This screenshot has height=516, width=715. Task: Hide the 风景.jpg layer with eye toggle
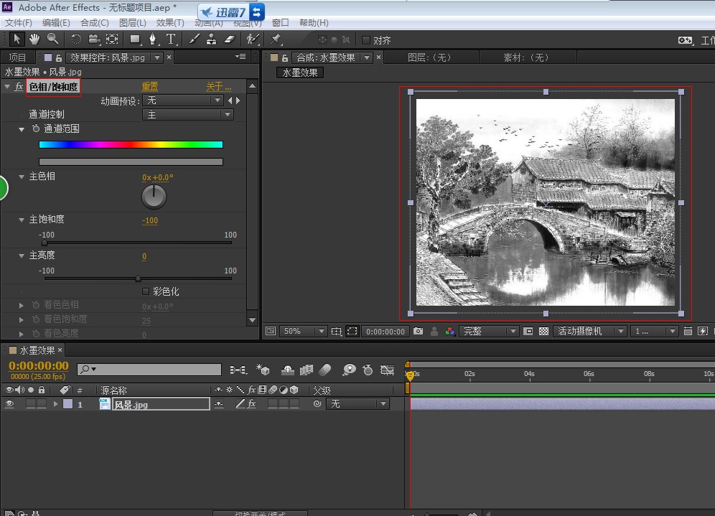click(x=10, y=404)
